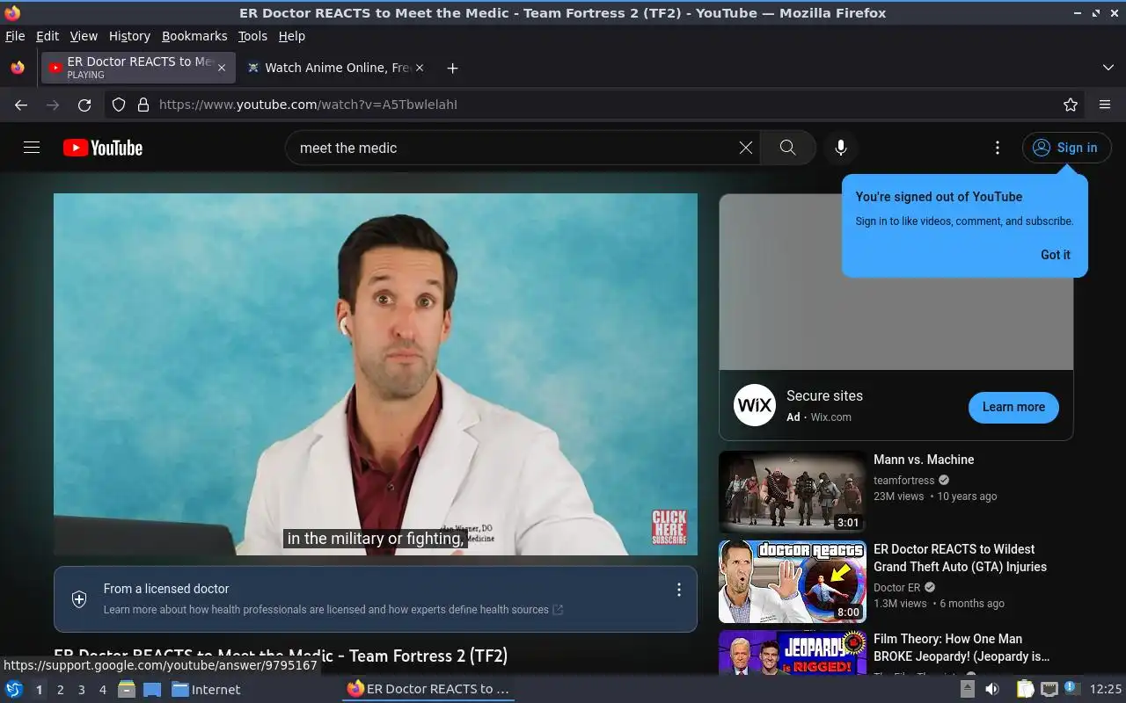This screenshot has height=703, width=1126.
Task: Click the Mann vs. Machine title
Action: pos(924,460)
